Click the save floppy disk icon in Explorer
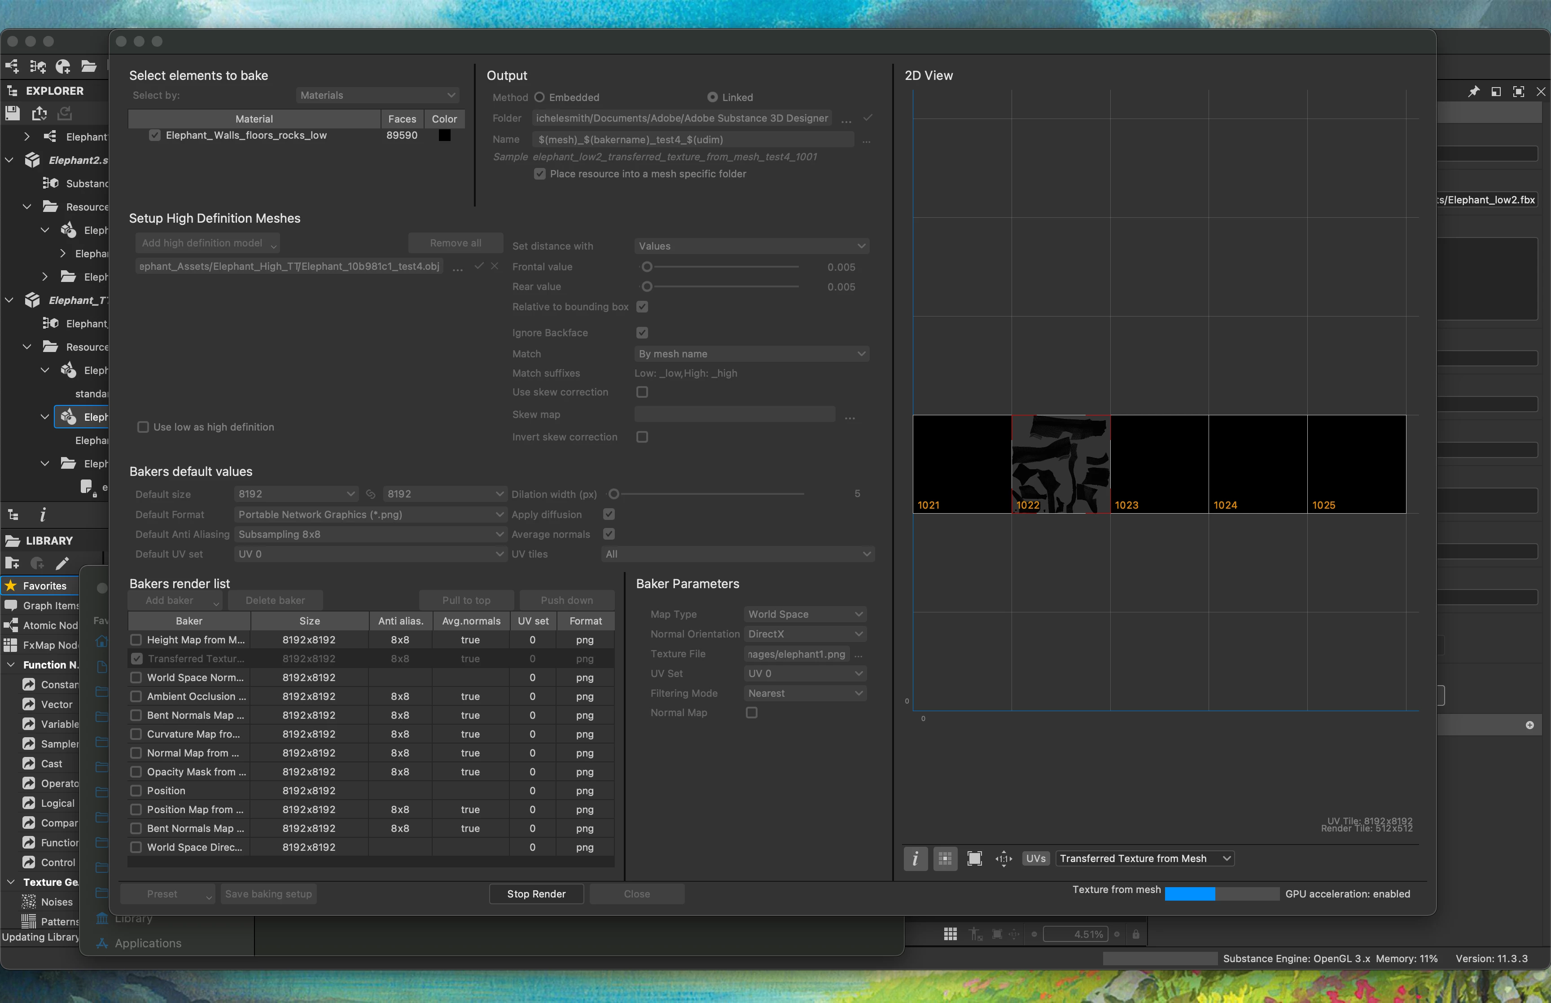The image size is (1551, 1003). (x=13, y=113)
